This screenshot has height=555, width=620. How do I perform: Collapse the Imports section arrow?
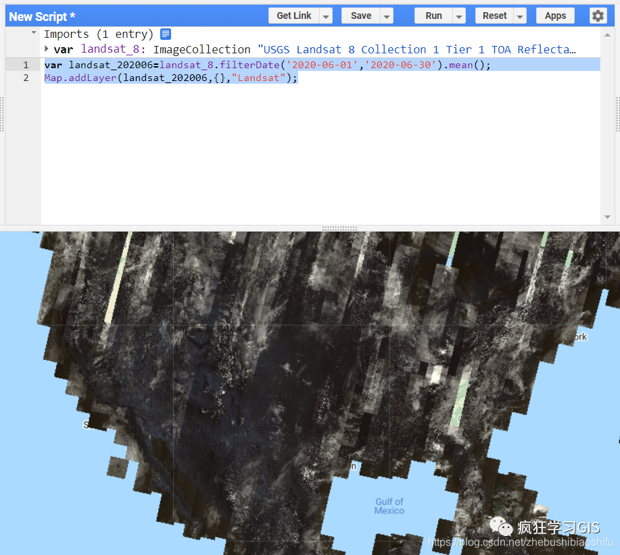[34, 33]
